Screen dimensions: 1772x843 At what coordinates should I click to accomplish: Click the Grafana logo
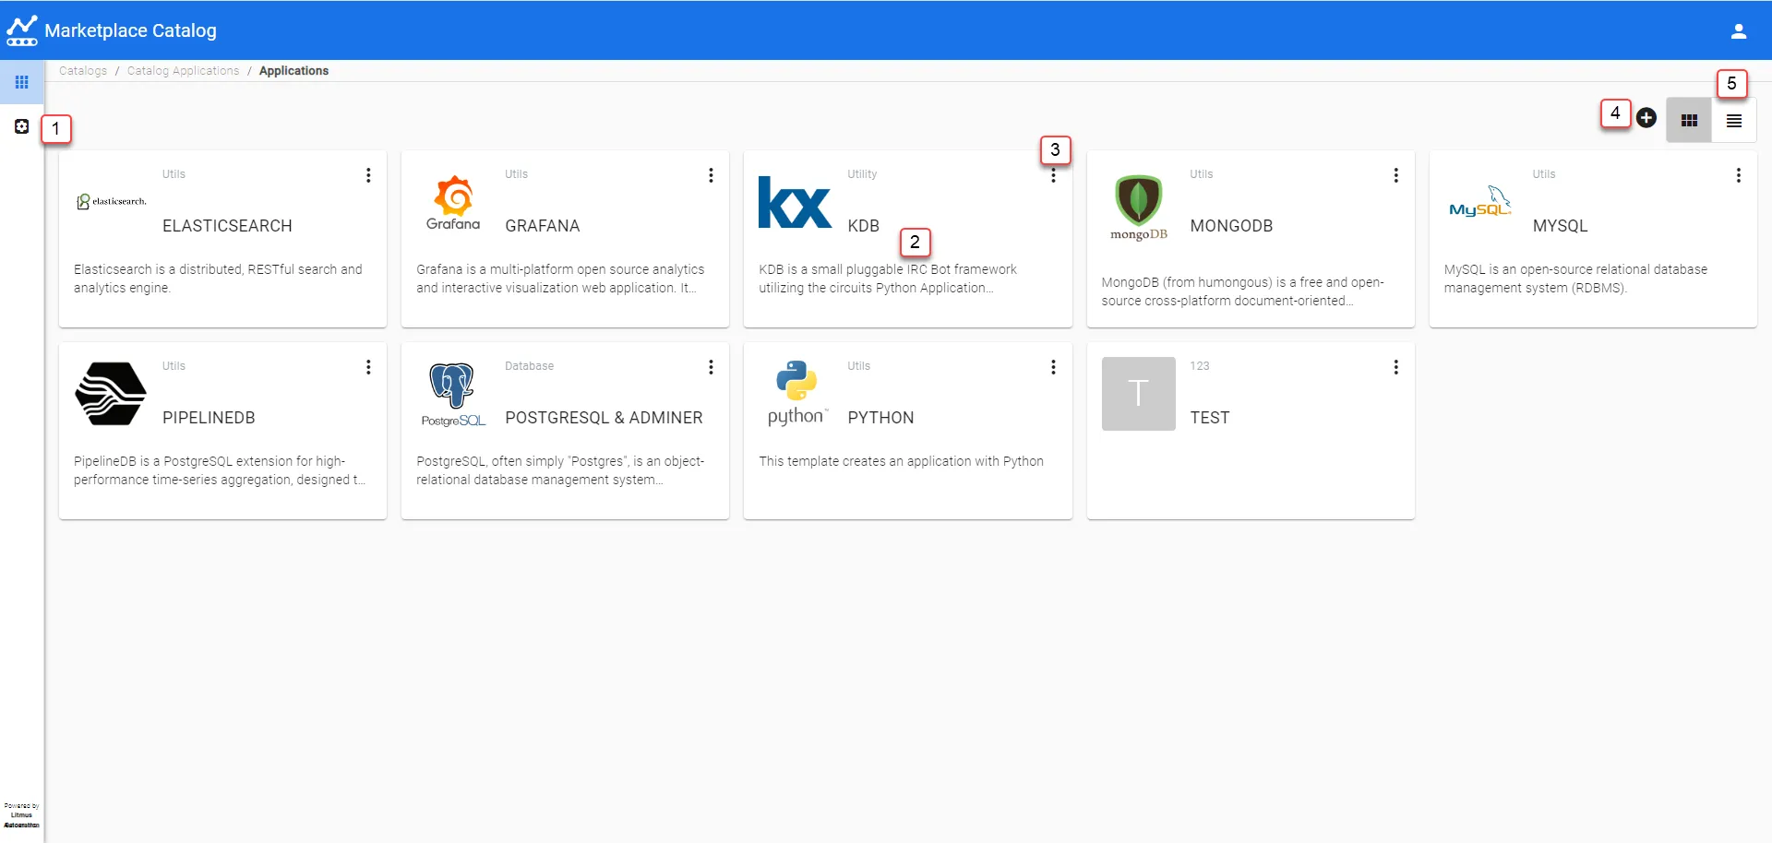click(453, 203)
